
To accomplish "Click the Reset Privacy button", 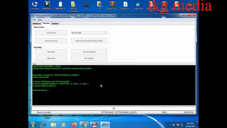I will pos(51,41).
